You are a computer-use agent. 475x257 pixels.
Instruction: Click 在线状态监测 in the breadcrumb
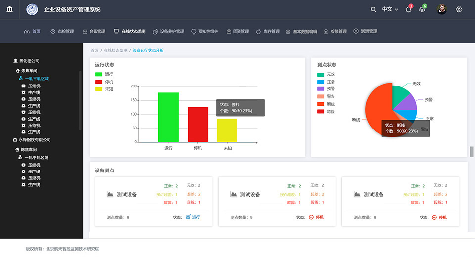pos(115,50)
